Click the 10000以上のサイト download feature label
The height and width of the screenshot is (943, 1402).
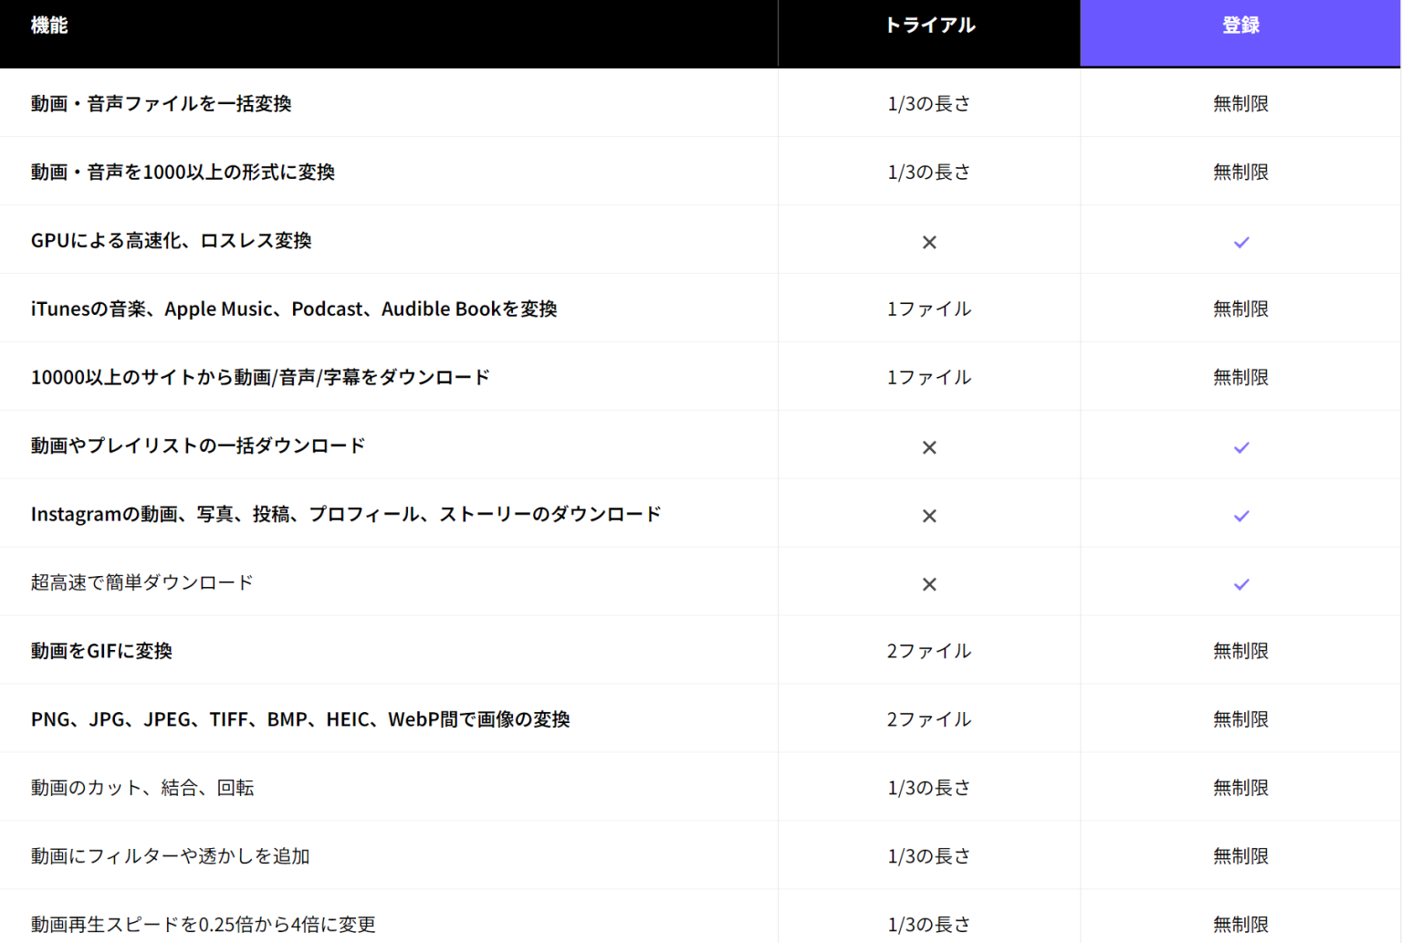(x=260, y=378)
